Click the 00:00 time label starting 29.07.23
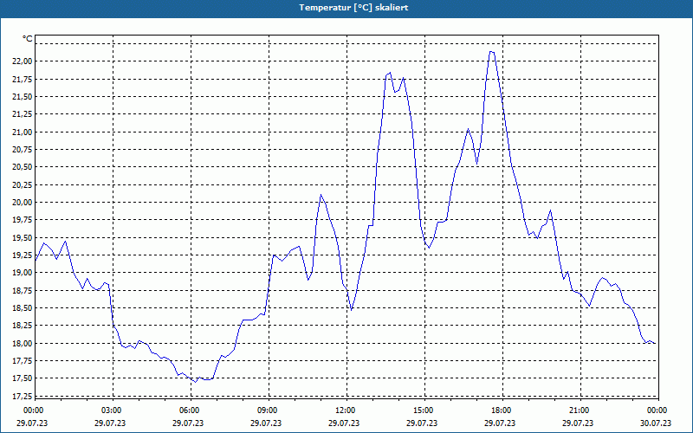 (33, 410)
